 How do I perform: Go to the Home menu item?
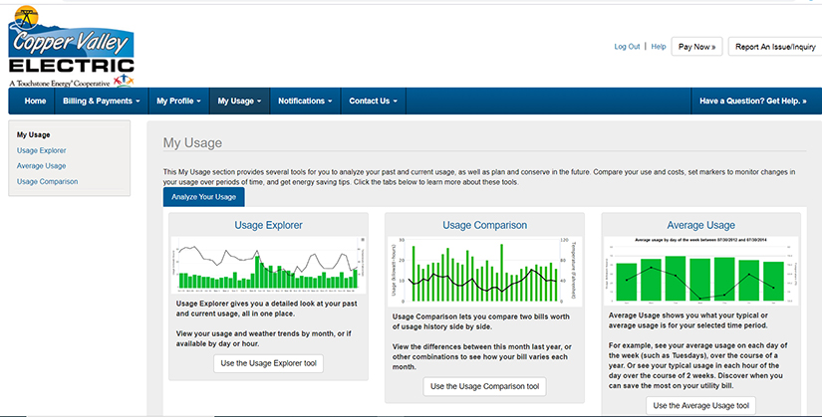pyautogui.click(x=35, y=101)
